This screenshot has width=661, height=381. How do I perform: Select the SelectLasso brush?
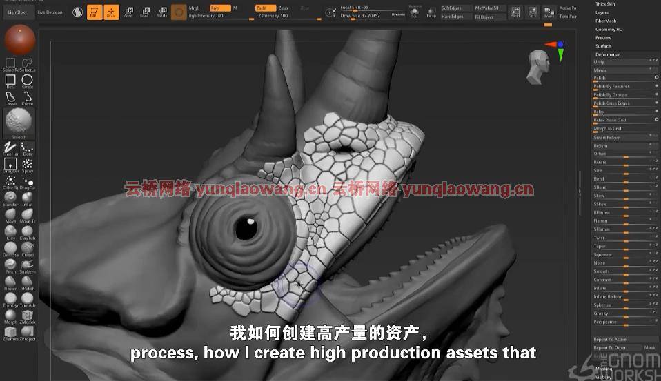pos(28,64)
